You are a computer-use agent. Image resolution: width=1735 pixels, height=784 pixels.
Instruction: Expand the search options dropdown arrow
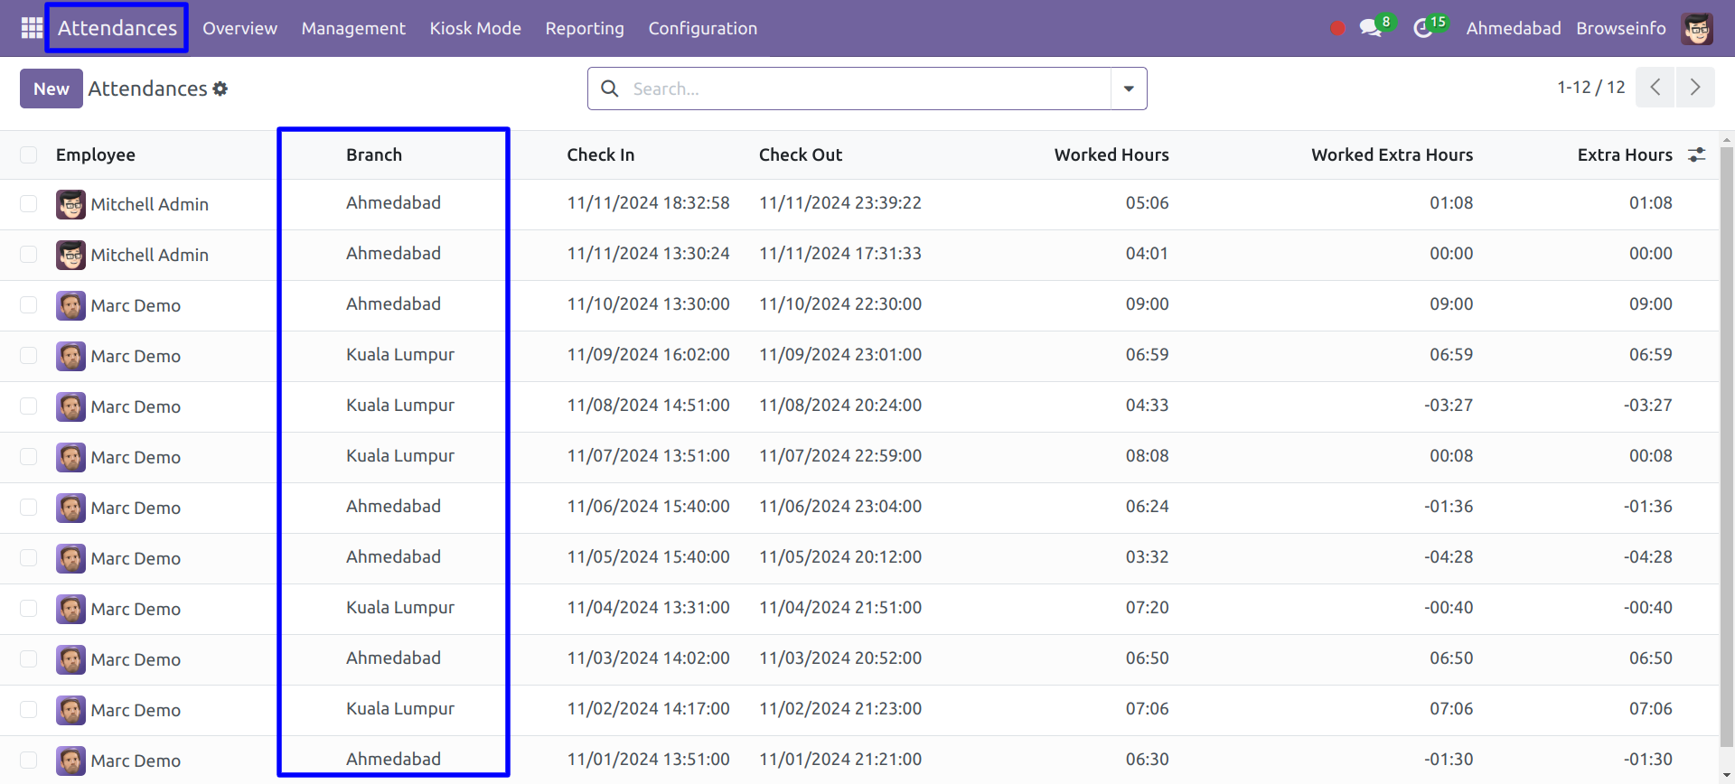[x=1129, y=89]
